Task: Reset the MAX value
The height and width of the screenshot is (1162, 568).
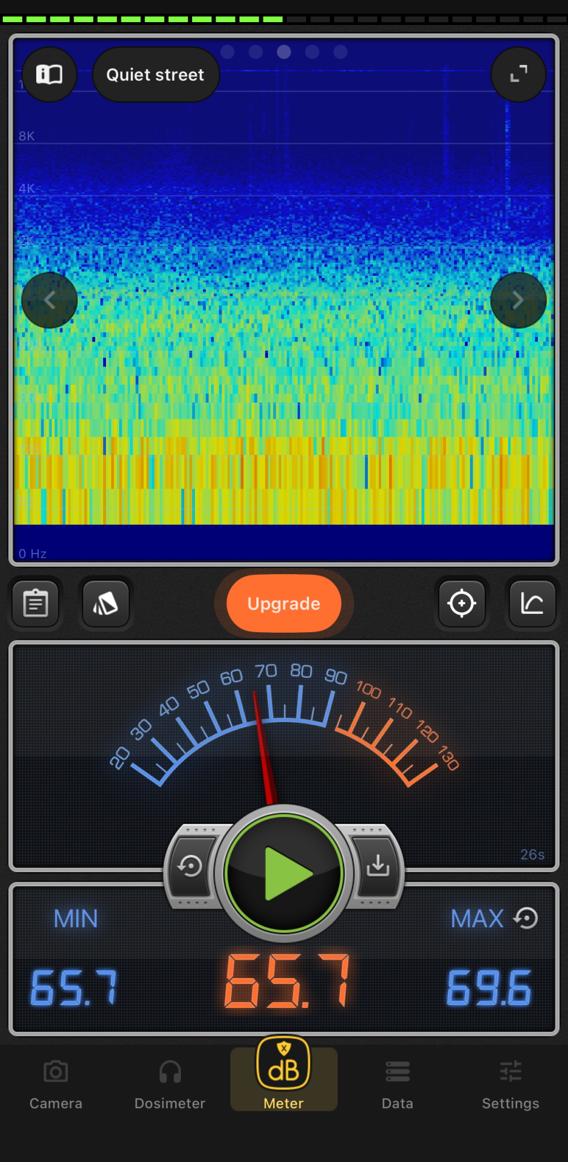Action: tap(526, 919)
